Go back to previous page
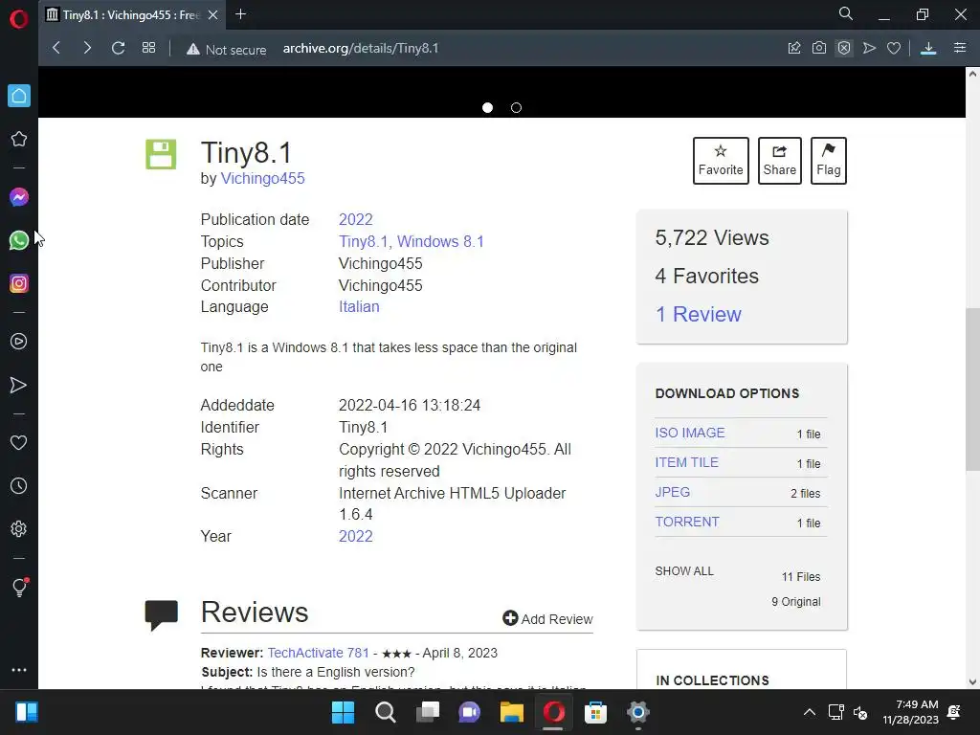Viewport: 980px width, 735px height. pyautogui.click(x=56, y=48)
